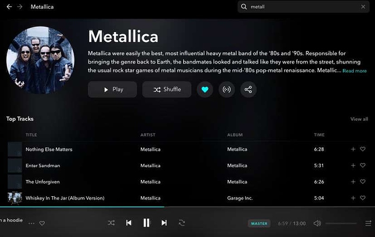Open Read more in artist bio

[x=354, y=71]
